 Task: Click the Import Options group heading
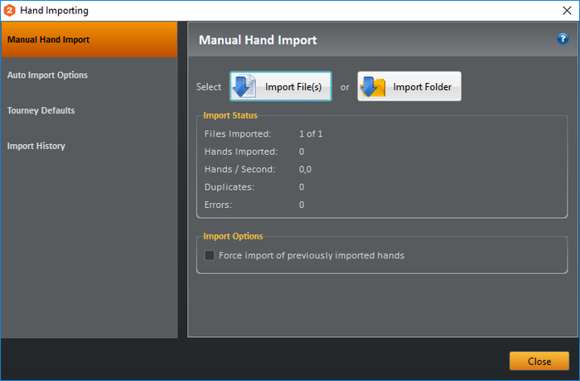(x=233, y=236)
